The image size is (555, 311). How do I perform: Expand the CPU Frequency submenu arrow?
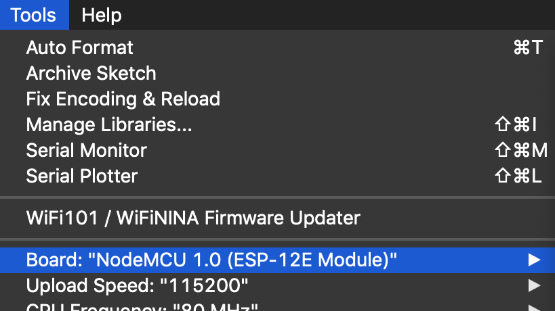click(534, 308)
